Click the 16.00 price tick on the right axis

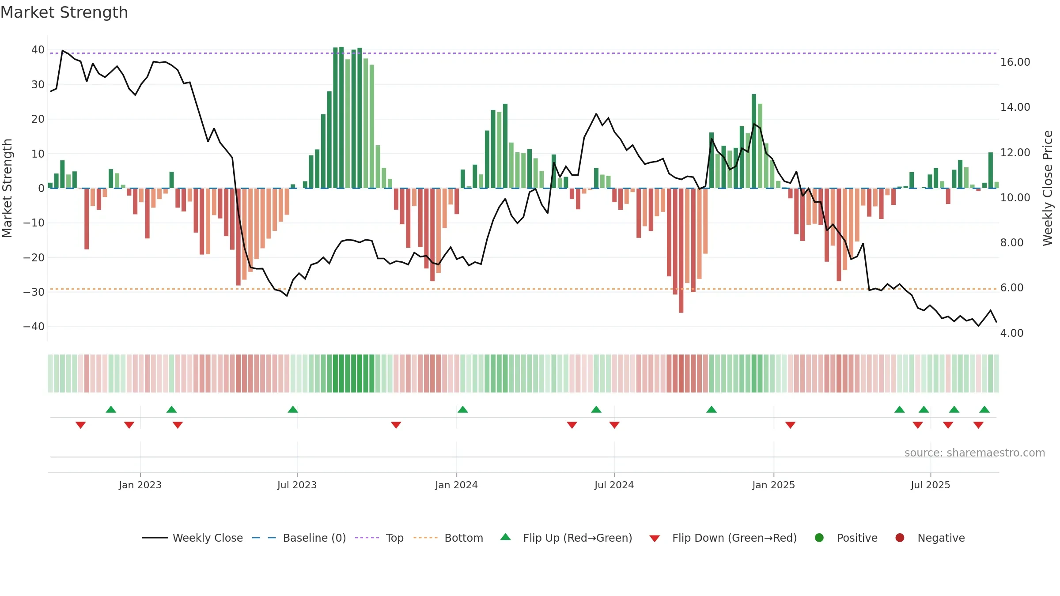(x=1015, y=62)
